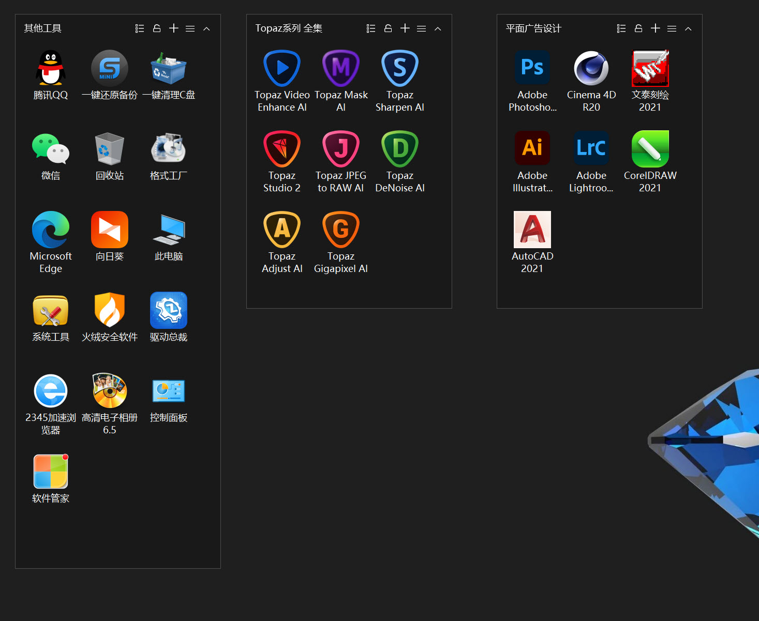Collapse the 平面广告设计 panel chevron
This screenshot has width=759, height=621.
coord(688,29)
